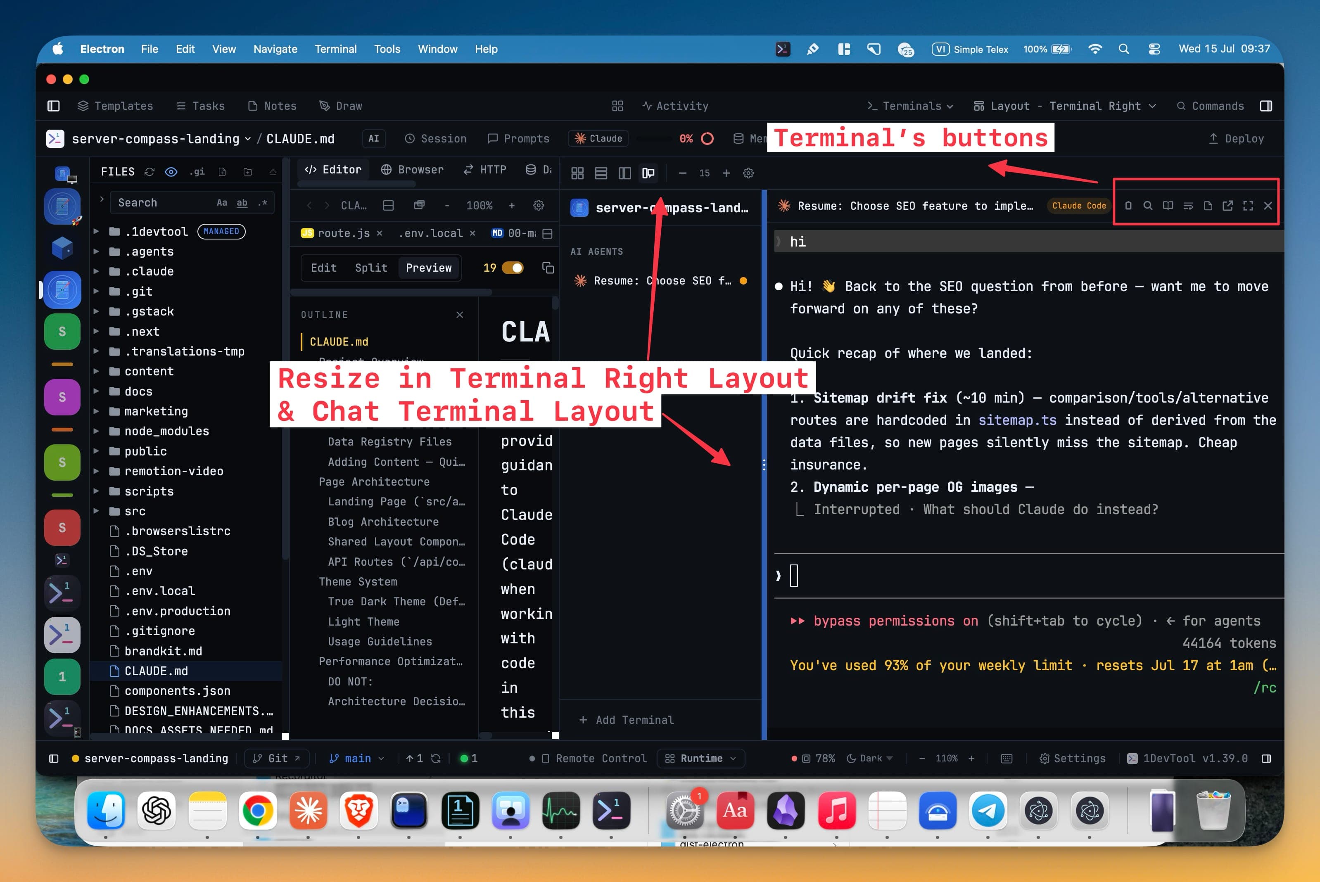Select the grid terminal layout icon
The image size is (1320, 882).
[577, 173]
